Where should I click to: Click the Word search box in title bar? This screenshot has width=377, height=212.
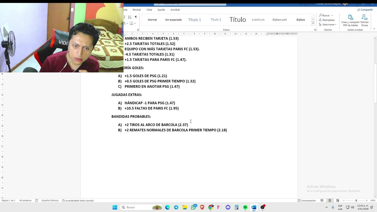point(190,4)
